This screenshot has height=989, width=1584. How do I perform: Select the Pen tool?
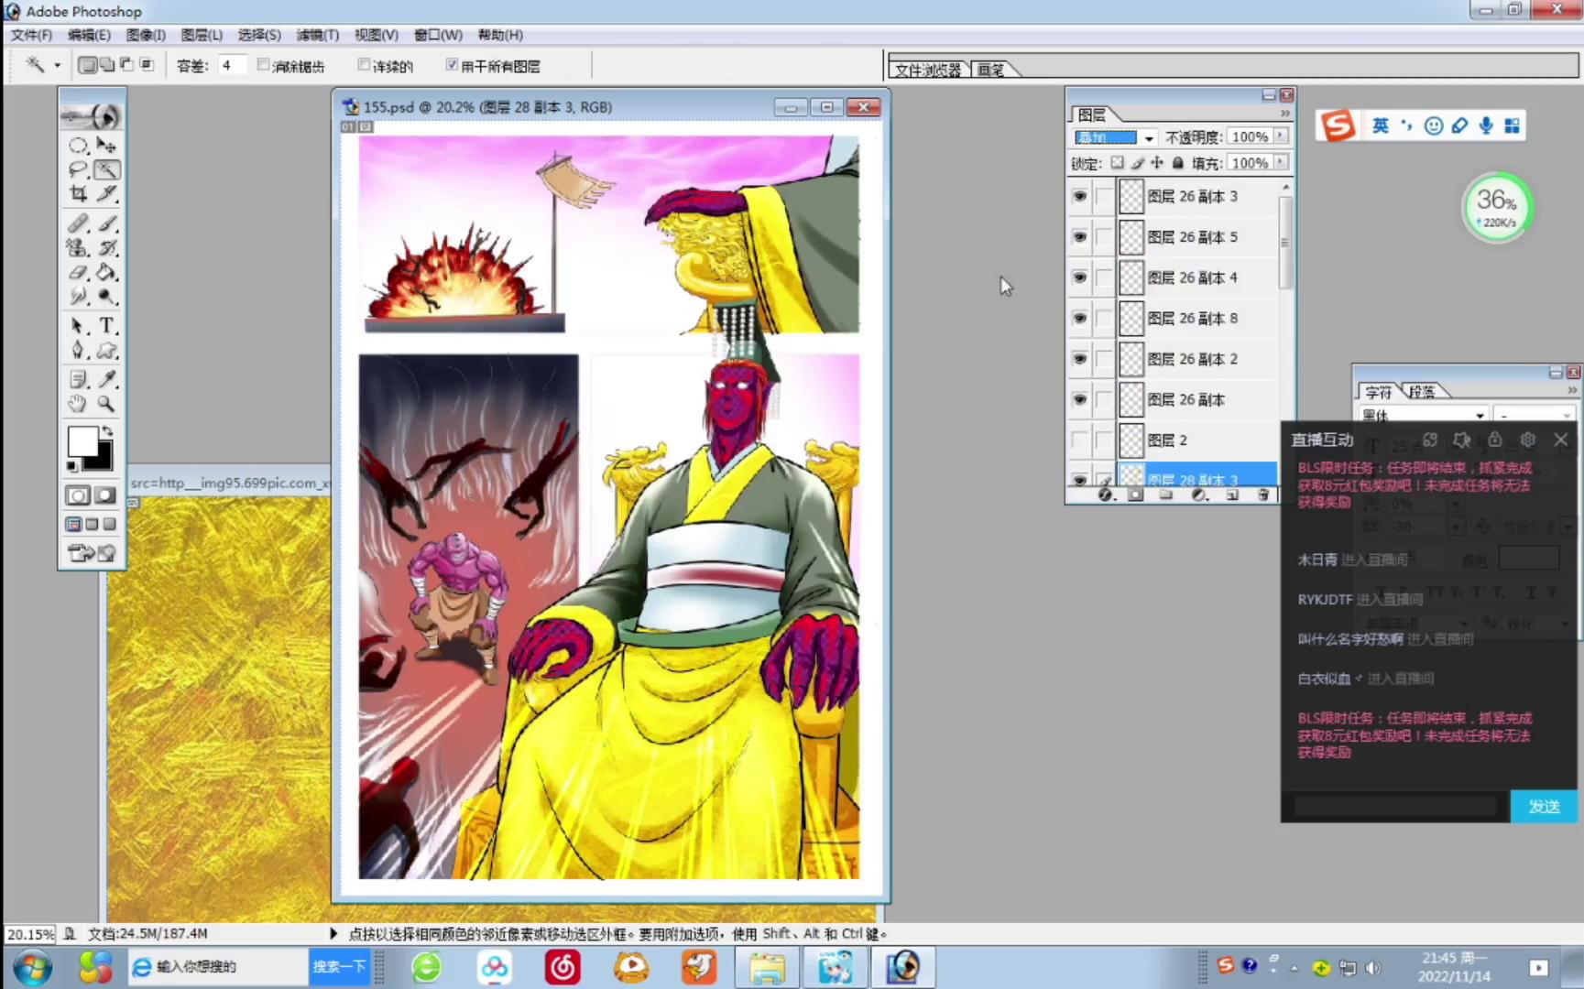pyautogui.click(x=79, y=350)
